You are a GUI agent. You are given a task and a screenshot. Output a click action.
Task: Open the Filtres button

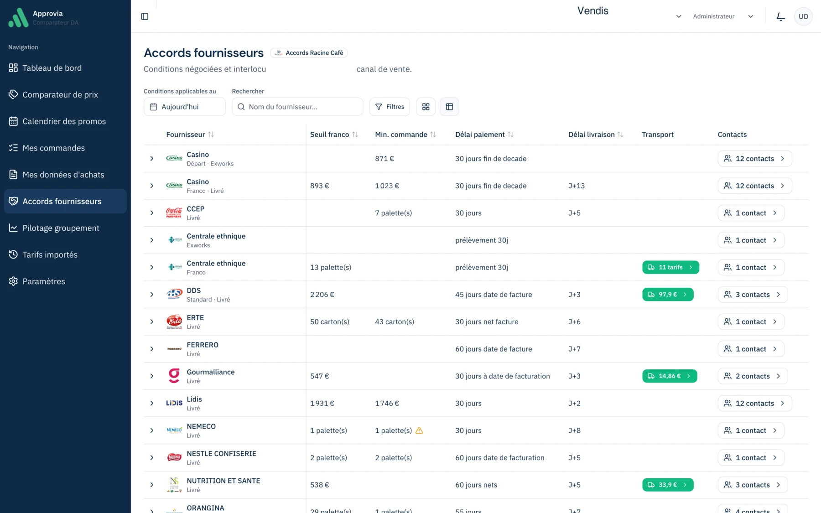point(390,107)
